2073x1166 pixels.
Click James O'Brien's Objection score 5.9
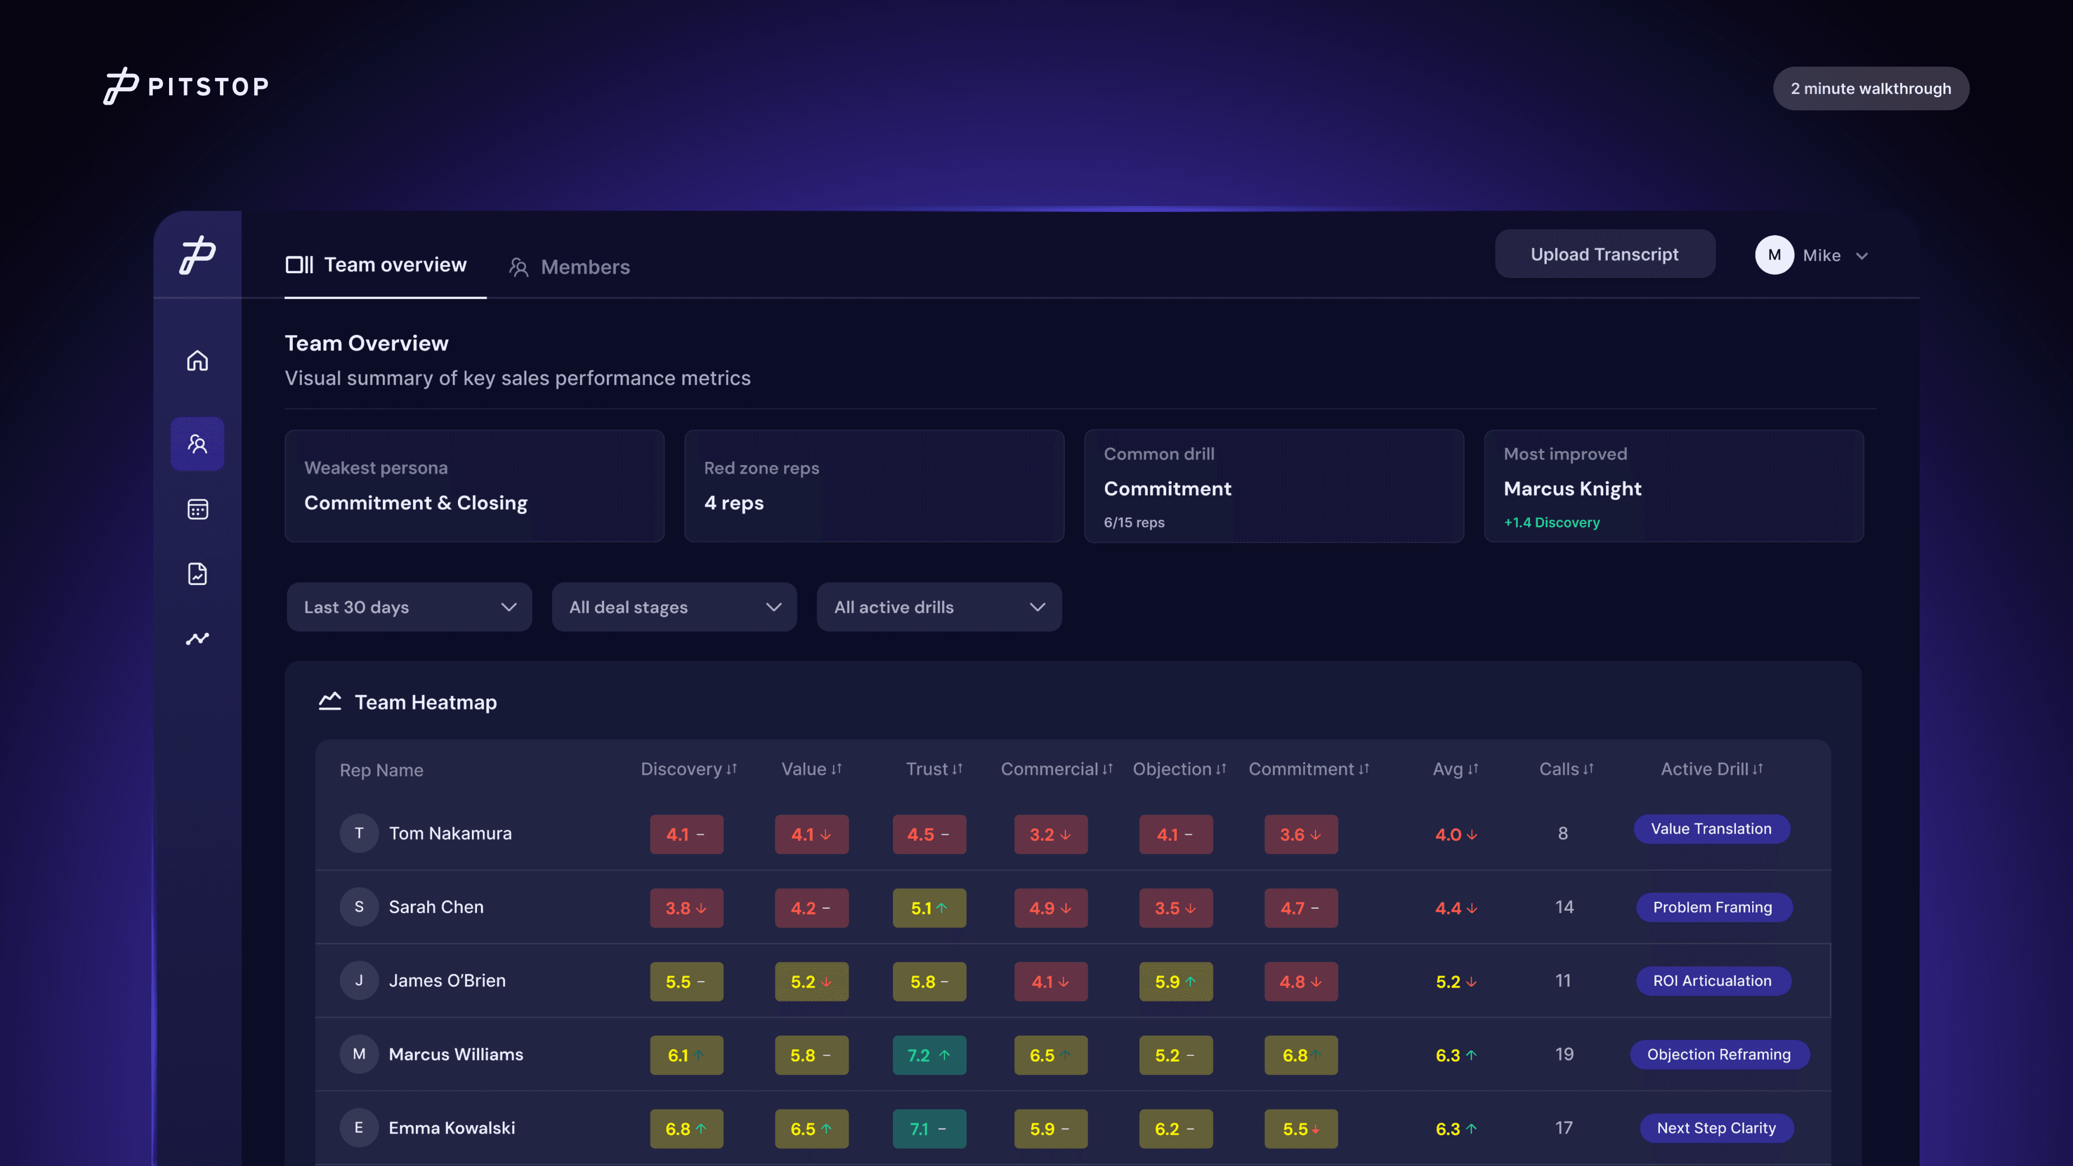coord(1176,982)
